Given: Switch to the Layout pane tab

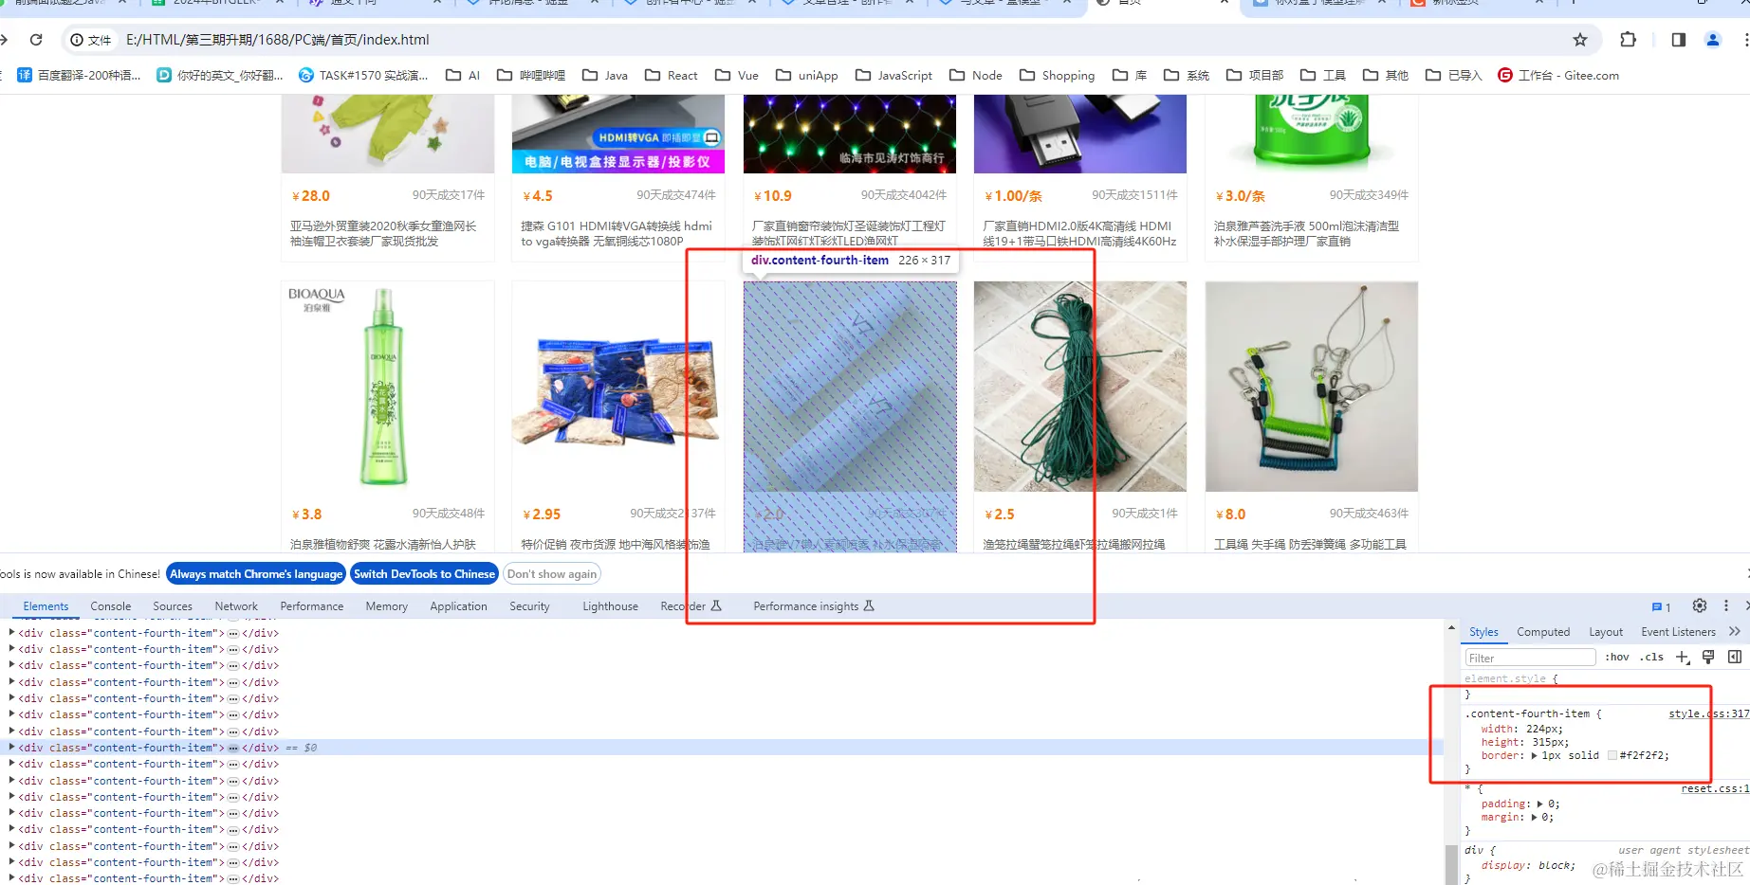Looking at the screenshot, I should [1606, 632].
